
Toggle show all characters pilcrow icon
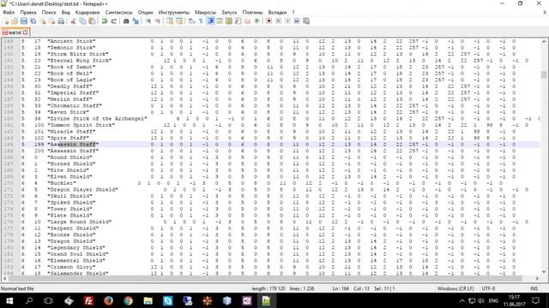click(201, 21)
